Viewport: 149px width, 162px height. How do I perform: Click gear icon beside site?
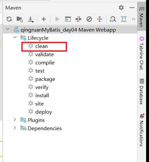pyautogui.click(x=31, y=103)
